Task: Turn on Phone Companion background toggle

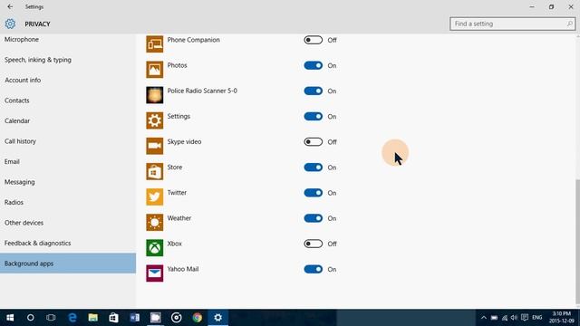Action: click(x=313, y=40)
